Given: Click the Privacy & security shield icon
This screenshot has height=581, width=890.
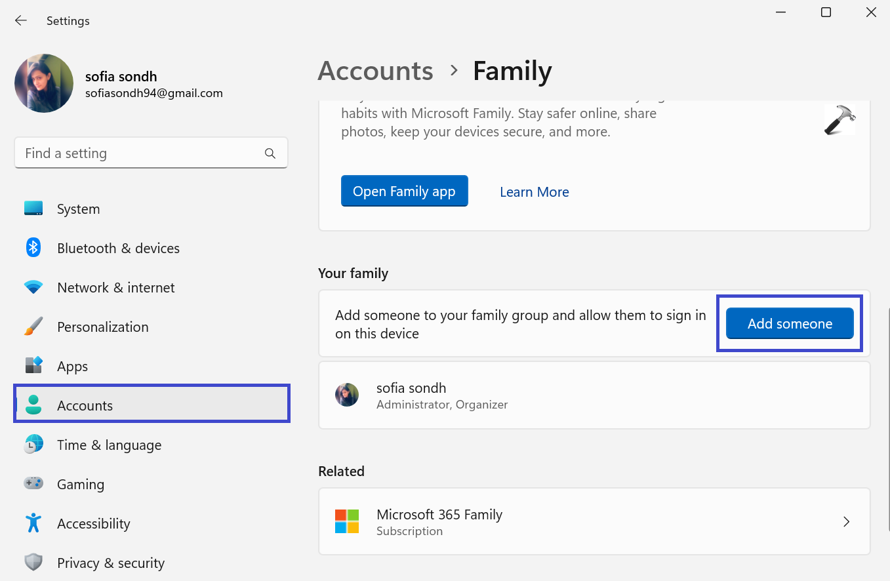Looking at the screenshot, I should point(33,563).
